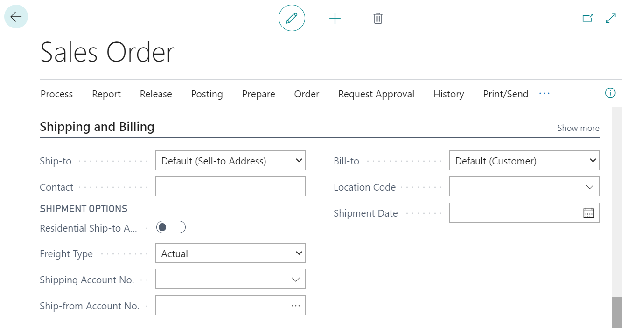Show more actions ellipsis in menu bar
The width and height of the screenshot is (635, 328).
coord(544,94)
